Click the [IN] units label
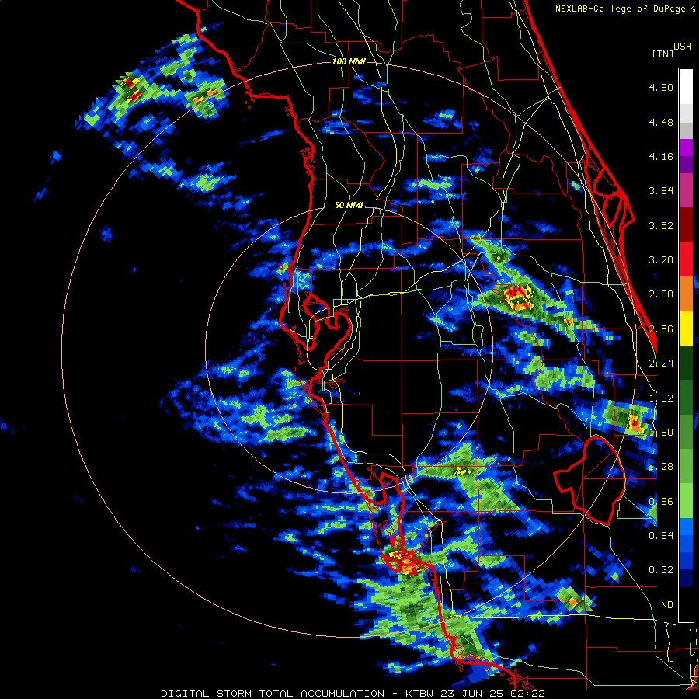 click(x=662, y=54)
